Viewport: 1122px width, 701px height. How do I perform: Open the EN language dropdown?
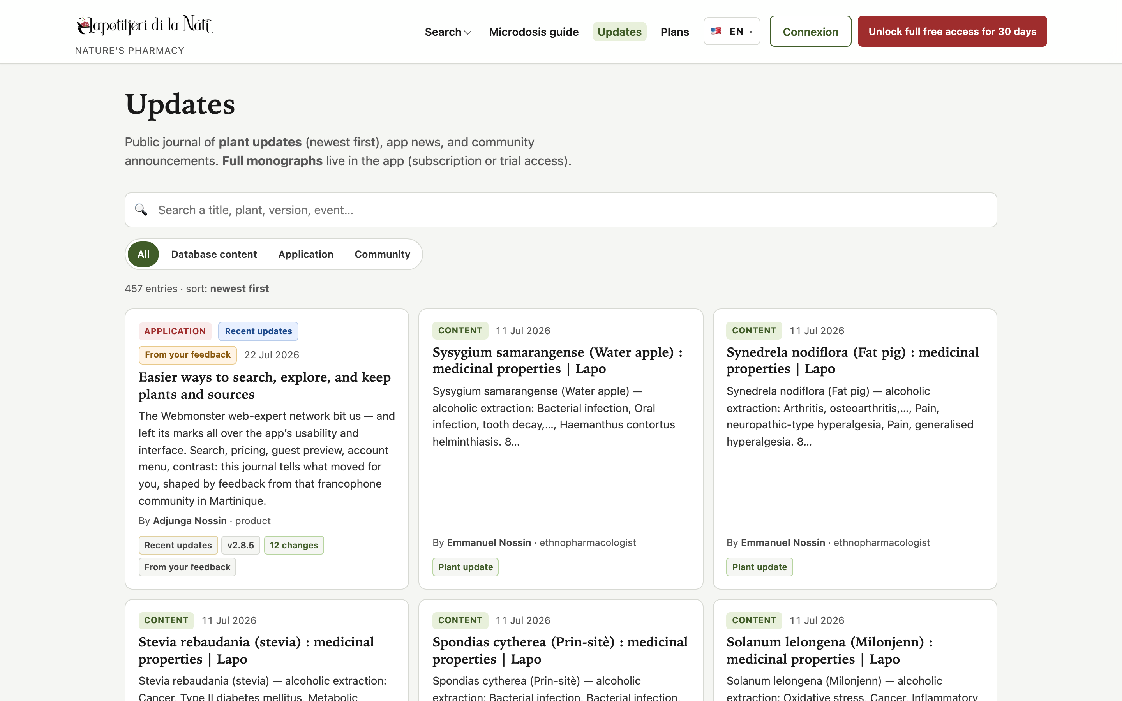[732, 31]
